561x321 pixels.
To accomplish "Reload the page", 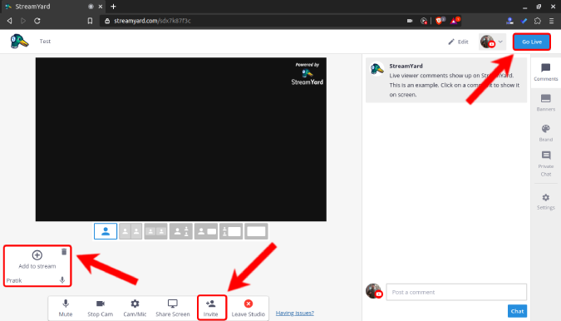I will point(37,21).
